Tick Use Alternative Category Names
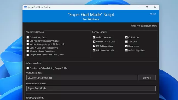Viewport: 178px width, 100px height. (28, 41)
